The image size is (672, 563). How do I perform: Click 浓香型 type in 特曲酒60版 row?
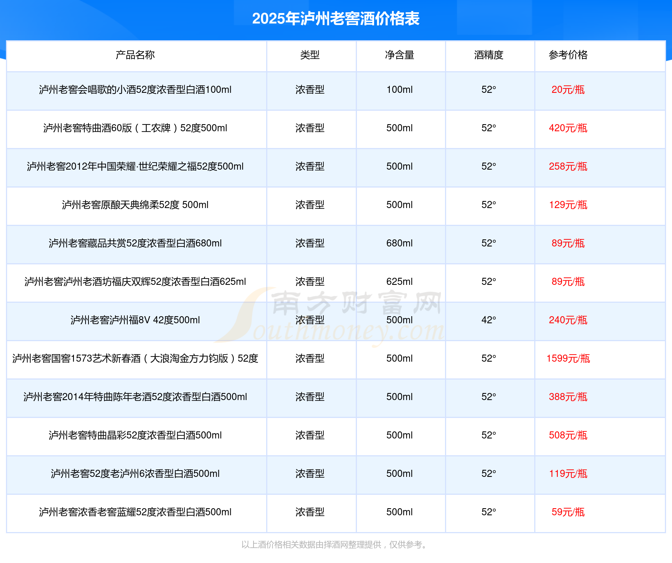pos(310,128)
